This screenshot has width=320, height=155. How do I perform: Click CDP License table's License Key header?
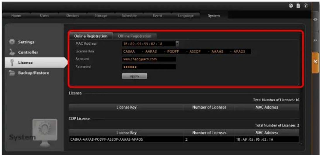[126, 133]
